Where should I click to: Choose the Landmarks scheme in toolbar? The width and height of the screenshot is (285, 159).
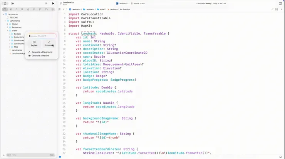point(122,3)
